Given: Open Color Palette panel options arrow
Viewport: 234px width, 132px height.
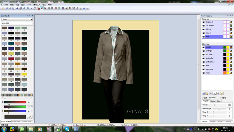Looking at the screenshot, I should [27, 16].
